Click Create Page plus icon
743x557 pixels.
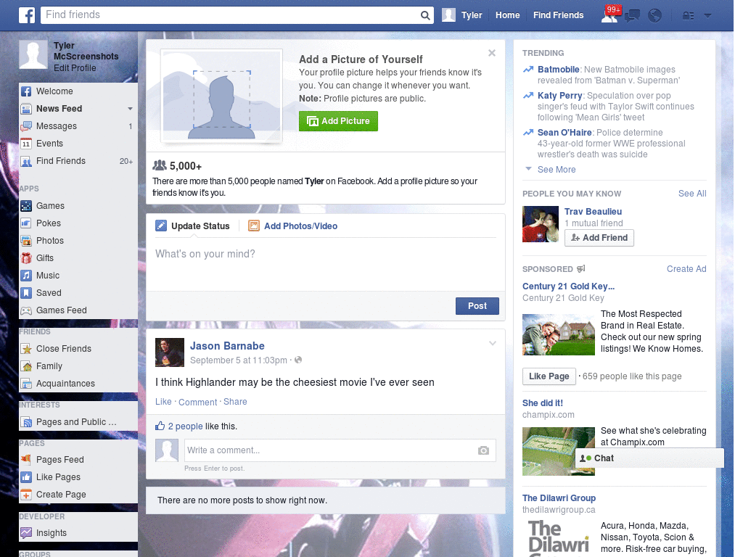26,495
